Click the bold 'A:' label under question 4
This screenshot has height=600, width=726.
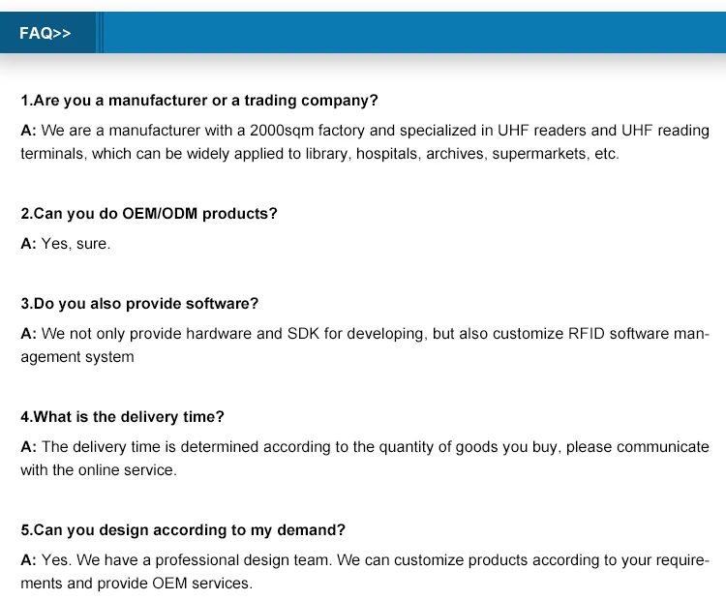point(28,447)
